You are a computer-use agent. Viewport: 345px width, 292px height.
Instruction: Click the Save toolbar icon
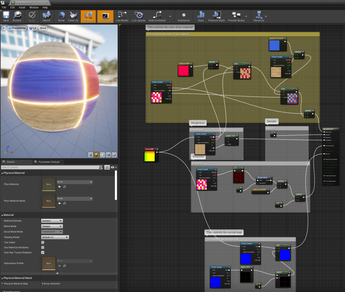6,16
